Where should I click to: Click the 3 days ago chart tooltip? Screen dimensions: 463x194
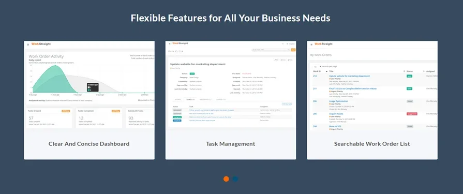(93, 87)
